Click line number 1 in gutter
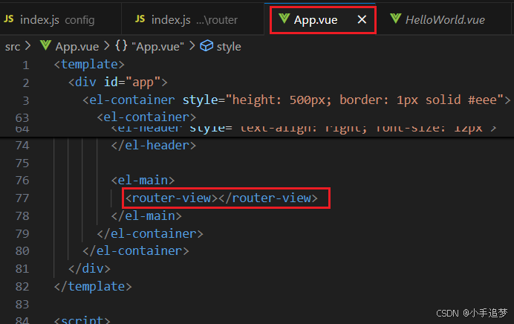Image resolution: width=514 pixels, height=324 pixels. pos(26,65)
